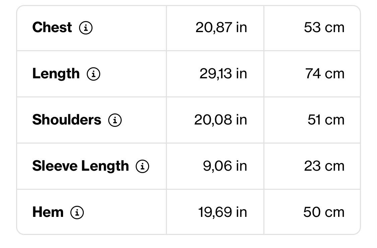Open the info icon next to Sleeve Length
This screenshot has height=248, width=377.
[x=142, y=166]
